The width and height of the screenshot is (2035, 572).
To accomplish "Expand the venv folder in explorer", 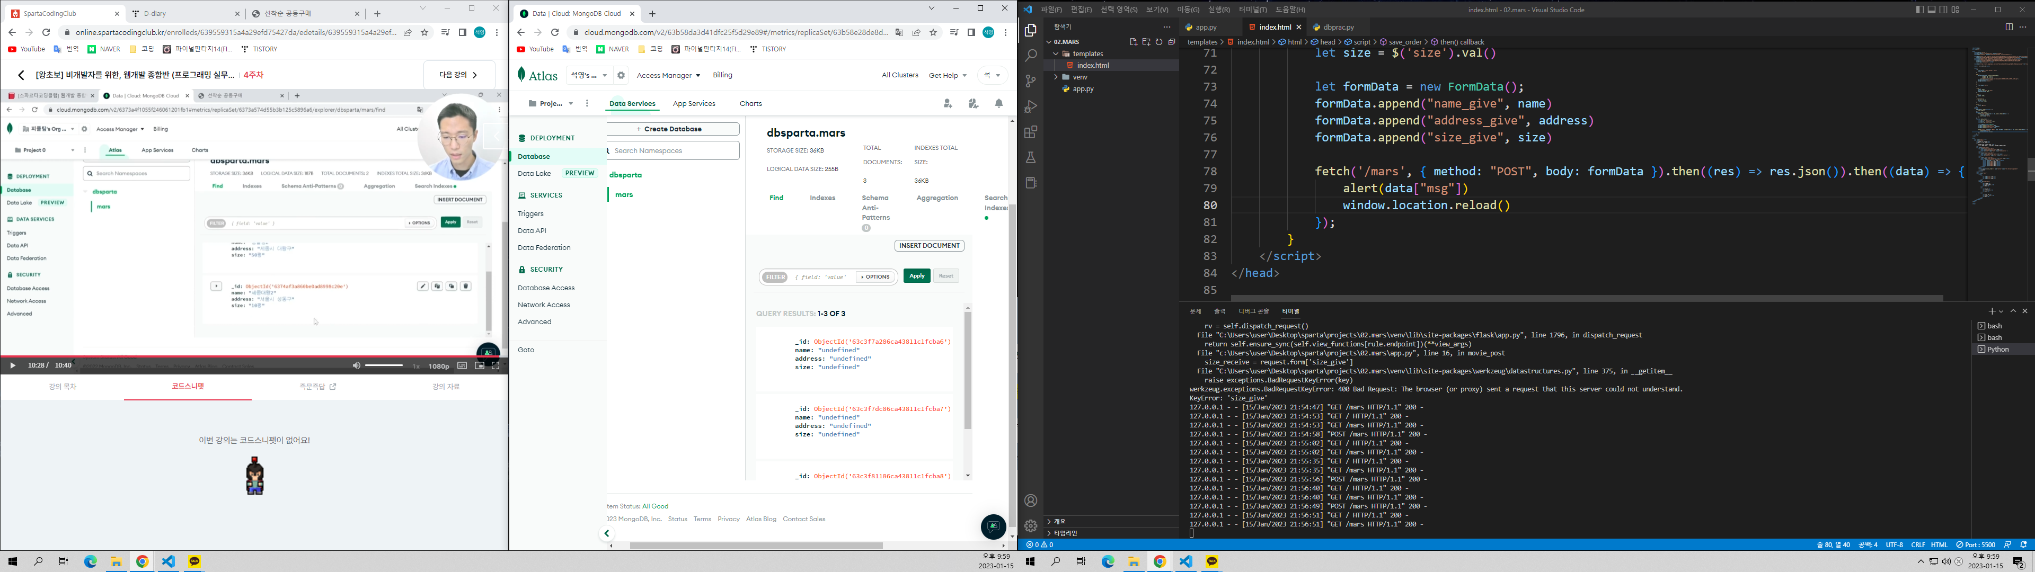I will (x=1056, y=77).
